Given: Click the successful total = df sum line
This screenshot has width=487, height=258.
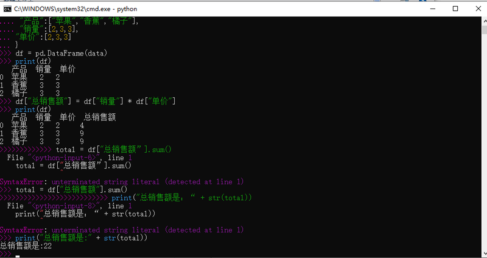Looking at the screenshot, I should [x=71, y=190].
